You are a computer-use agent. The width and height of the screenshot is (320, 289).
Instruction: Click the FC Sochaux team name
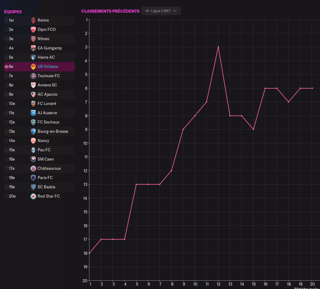point(48,122)
